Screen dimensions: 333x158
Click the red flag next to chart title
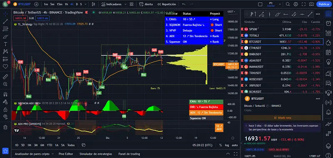coord(87,13)
